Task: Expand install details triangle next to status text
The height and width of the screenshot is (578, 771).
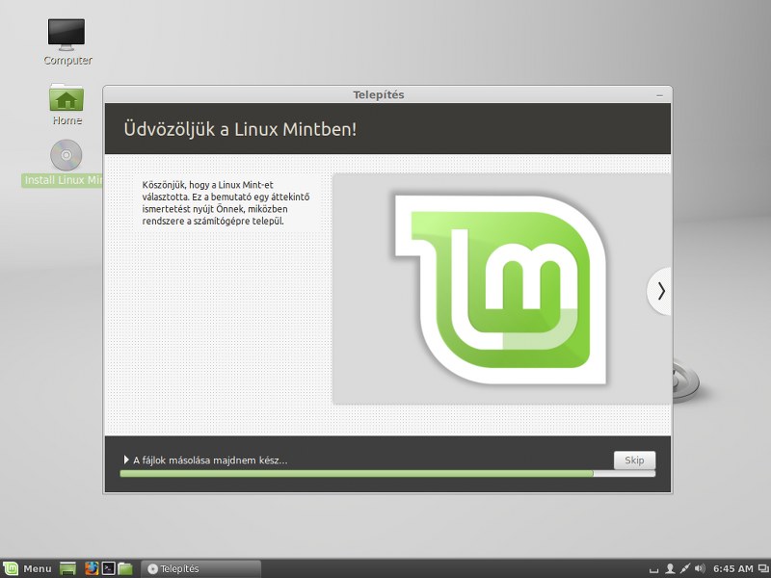Action: click(x=126, y=460)
